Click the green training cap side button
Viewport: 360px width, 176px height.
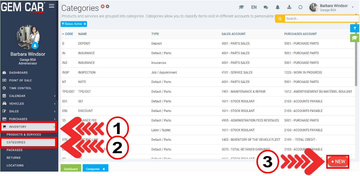[x=355, y=38]
